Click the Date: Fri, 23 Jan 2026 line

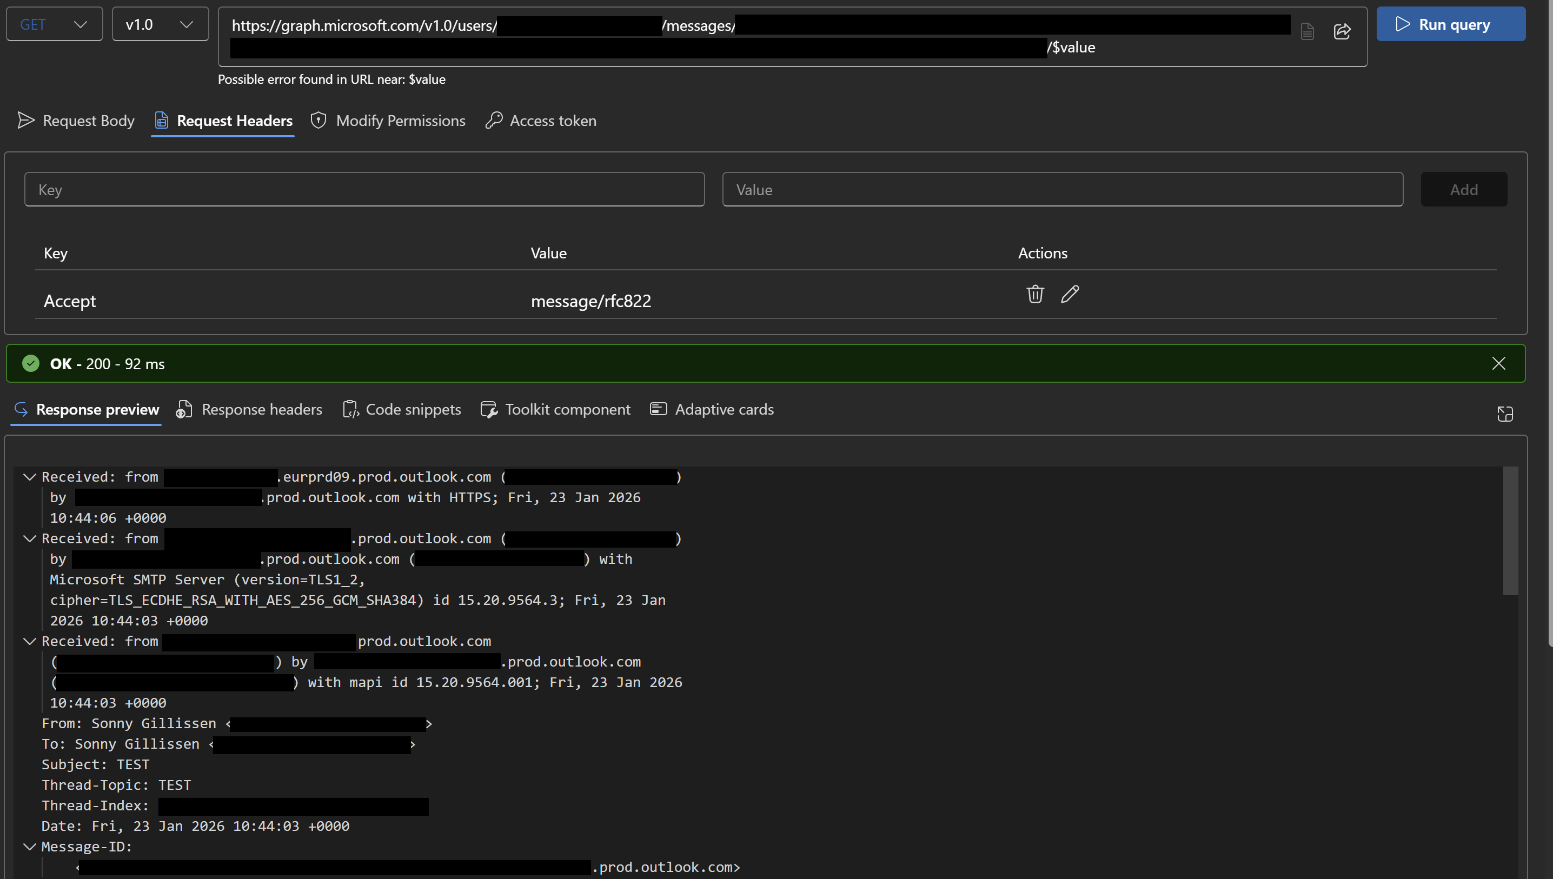click(195, 826)
